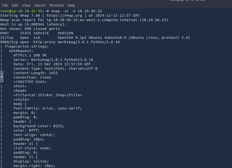Click the ip-10-10-96-33.eu-west-1.compute.internal hostname
This screenshot has height=168, width=232.
tap(92, 20)
